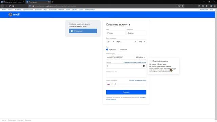Image resolution: width=217 pixels, height=122 pixels.
Task: Reload the page with the refresh icon
Action: [x=9, y=6]
